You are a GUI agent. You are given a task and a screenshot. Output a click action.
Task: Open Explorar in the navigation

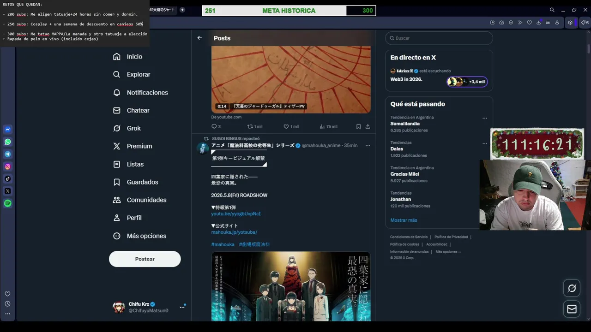(x=132, y=74)
